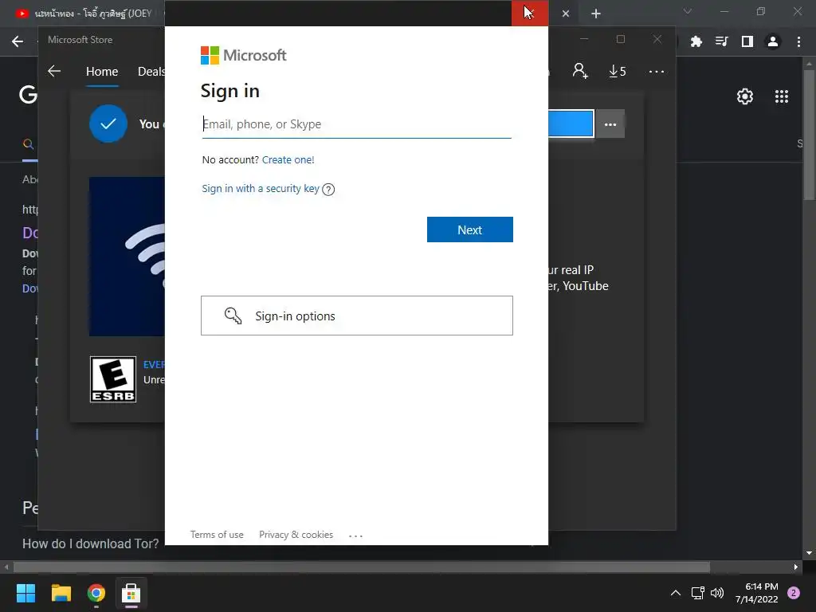816x612 pixels.
Task: Open Terms of use link
Action: coord(217,535)
